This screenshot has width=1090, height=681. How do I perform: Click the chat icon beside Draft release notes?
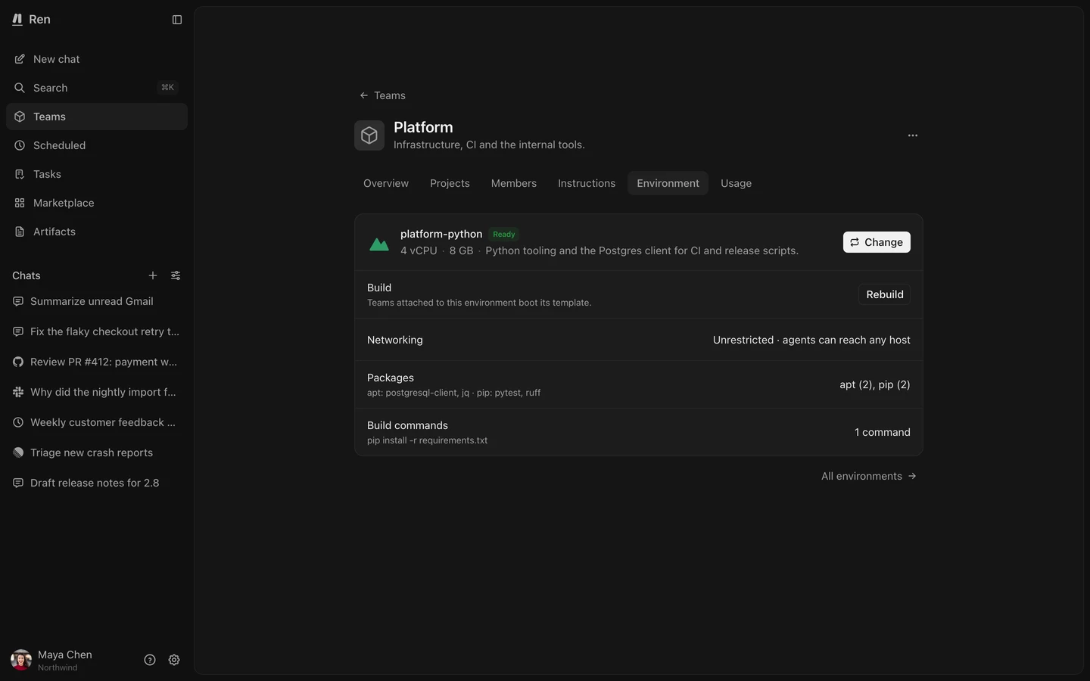click(x=18, y=483)
